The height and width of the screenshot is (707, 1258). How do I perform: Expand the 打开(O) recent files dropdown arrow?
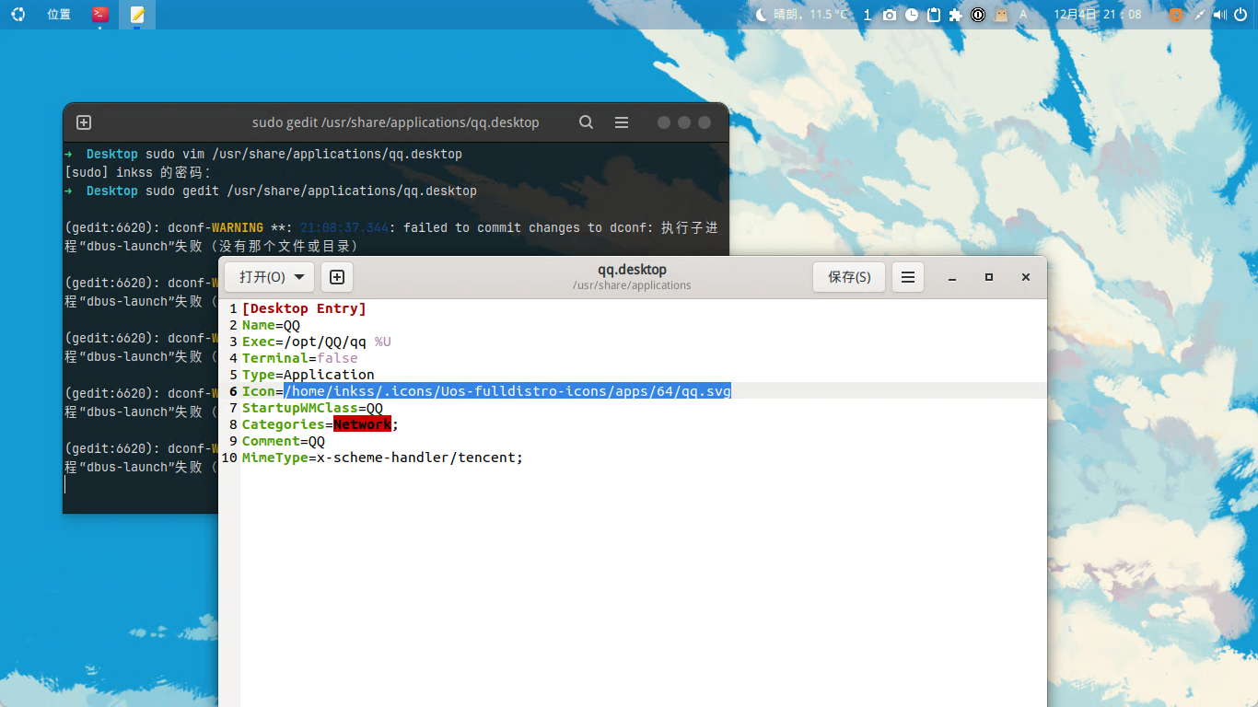click(x=299, y=277)
